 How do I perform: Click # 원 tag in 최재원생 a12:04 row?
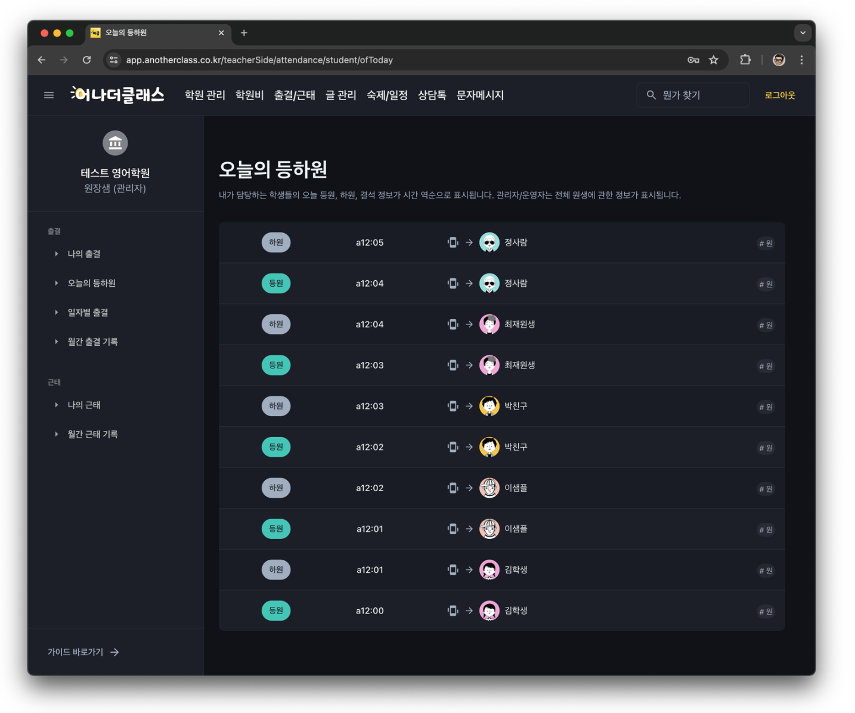click(766, 325)
